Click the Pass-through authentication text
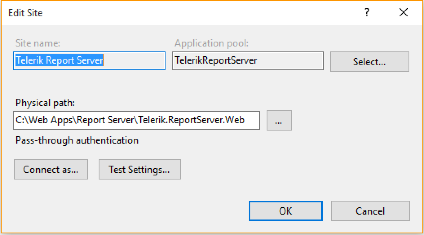The height and width of the screenshot is (235, 424). (77, 140)
